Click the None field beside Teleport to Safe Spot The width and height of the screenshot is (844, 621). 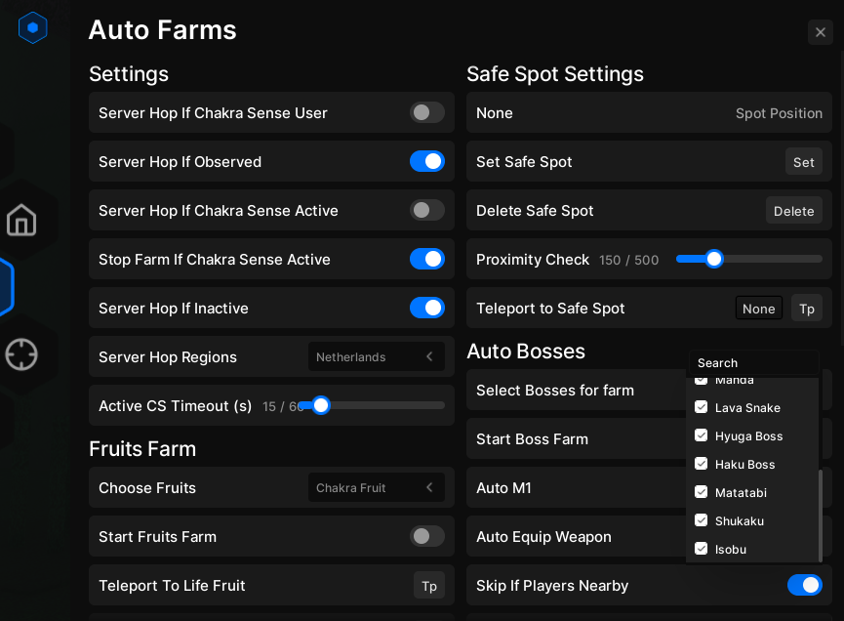[x=759, y=309]
